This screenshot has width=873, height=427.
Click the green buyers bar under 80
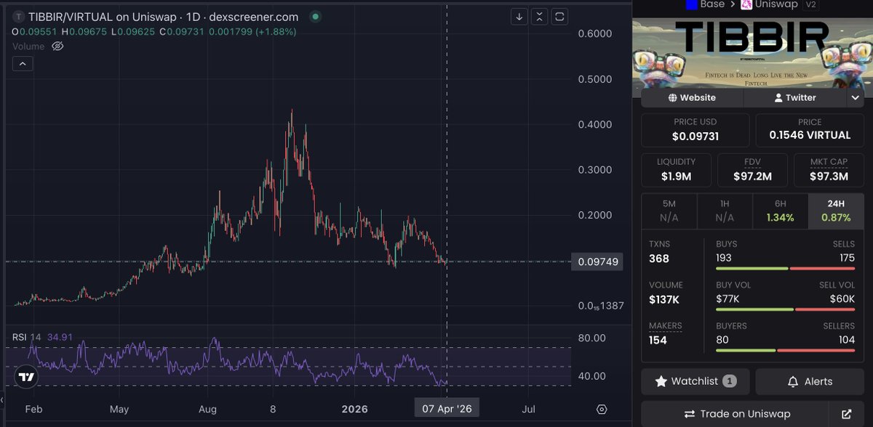coord(746,350)
